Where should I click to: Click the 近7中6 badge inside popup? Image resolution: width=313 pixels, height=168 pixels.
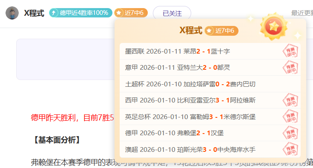coord(221,31)
